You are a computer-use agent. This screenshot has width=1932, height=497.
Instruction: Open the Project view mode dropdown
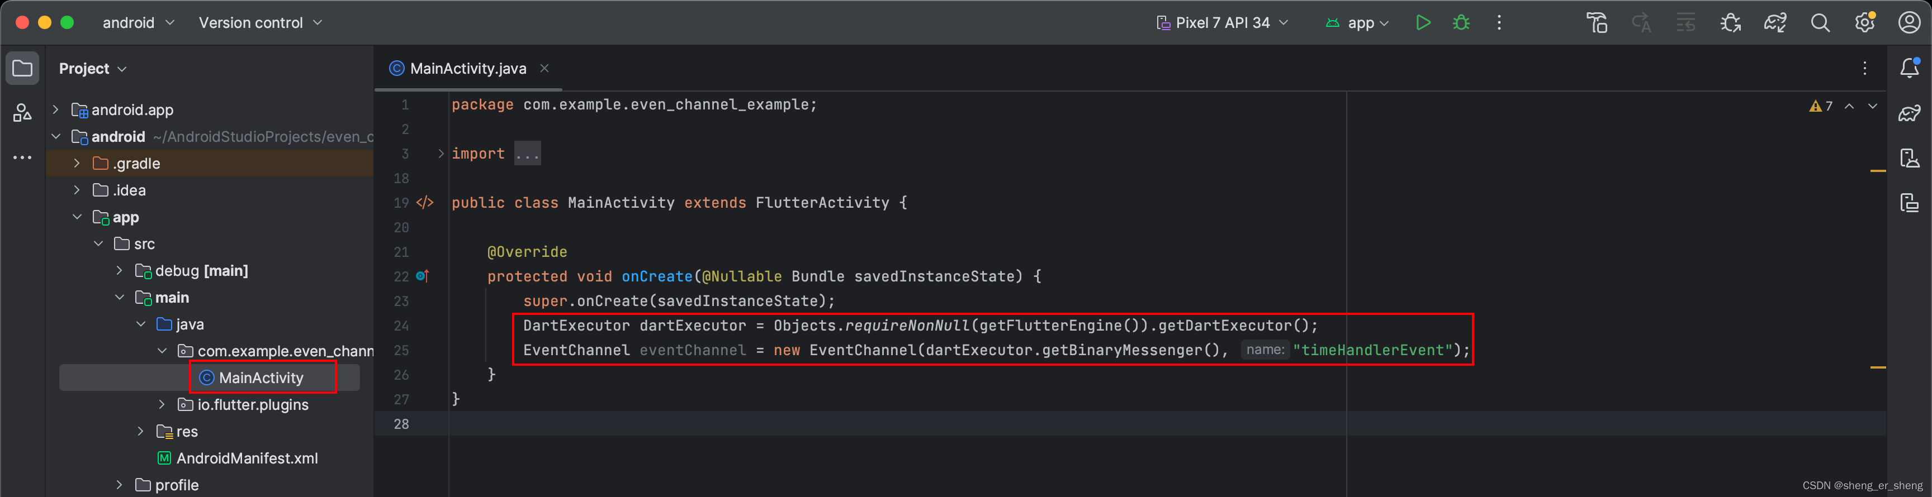(93, 68)
